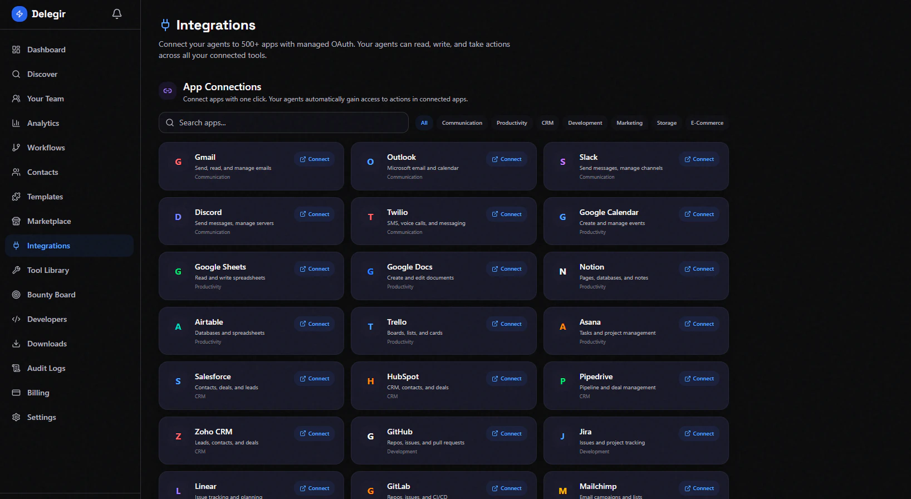Viewport: 911px width, 499px height.
Task: Filter apps by Productivity
Action: [512, 123]
